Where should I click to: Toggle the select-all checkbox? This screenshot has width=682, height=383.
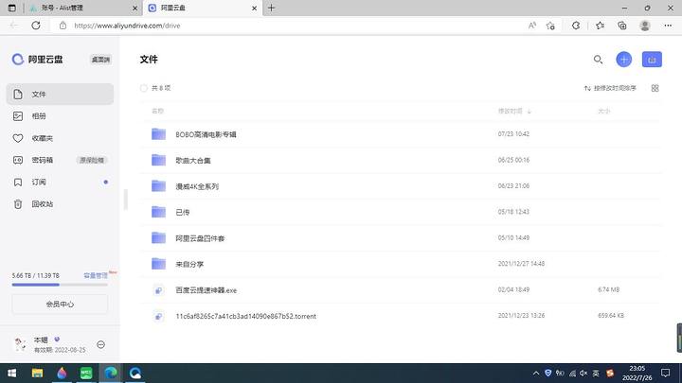click(144, 88)
